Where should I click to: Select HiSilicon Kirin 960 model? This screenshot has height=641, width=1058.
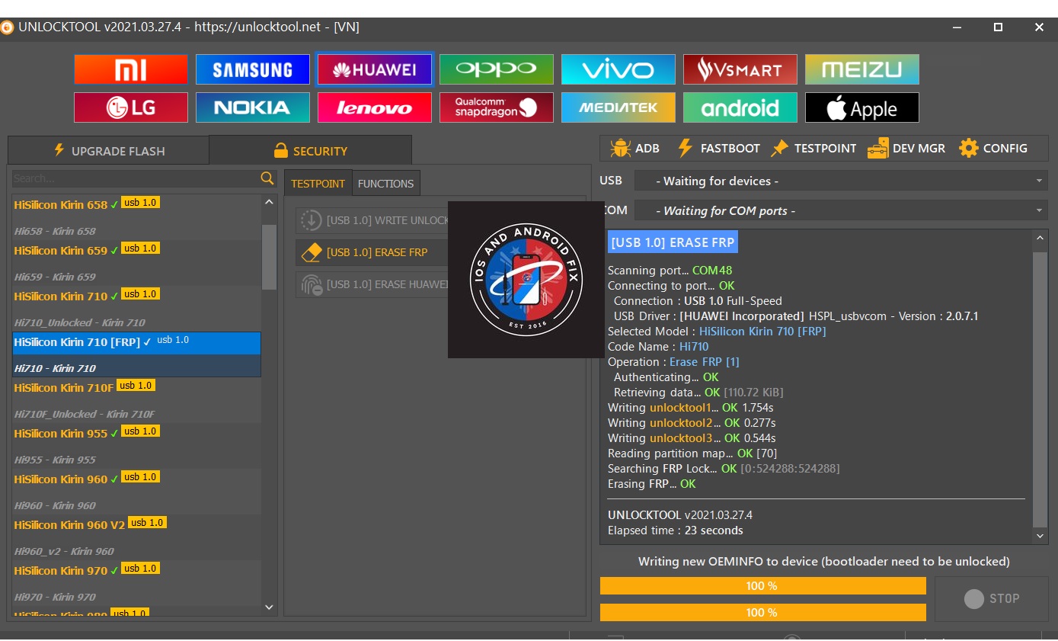(136, 492)
